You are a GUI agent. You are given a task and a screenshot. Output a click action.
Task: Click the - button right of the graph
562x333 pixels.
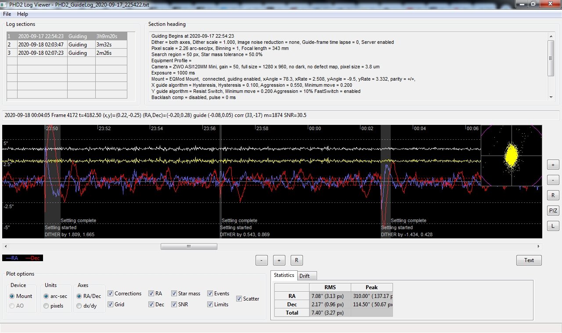tap(553, 180)
